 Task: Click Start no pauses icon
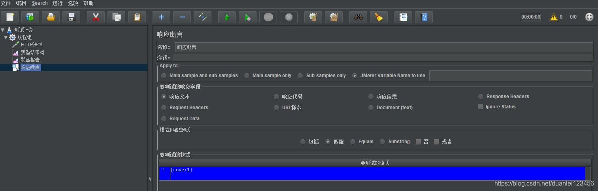point(247,17)
